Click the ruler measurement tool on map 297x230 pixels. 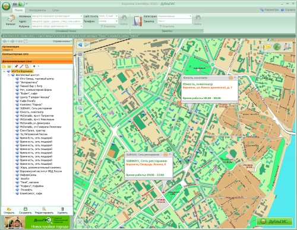267,47
